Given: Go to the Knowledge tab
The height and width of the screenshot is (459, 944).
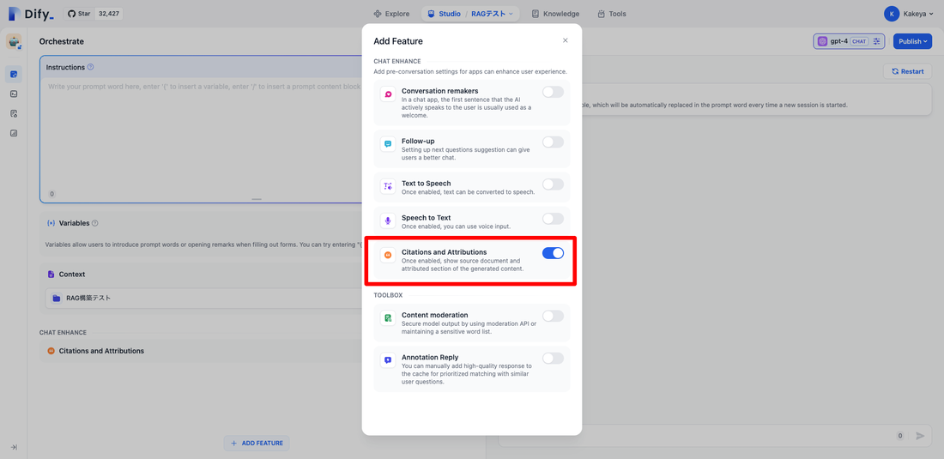Looking at the screenshot, I should click(555, 14).
